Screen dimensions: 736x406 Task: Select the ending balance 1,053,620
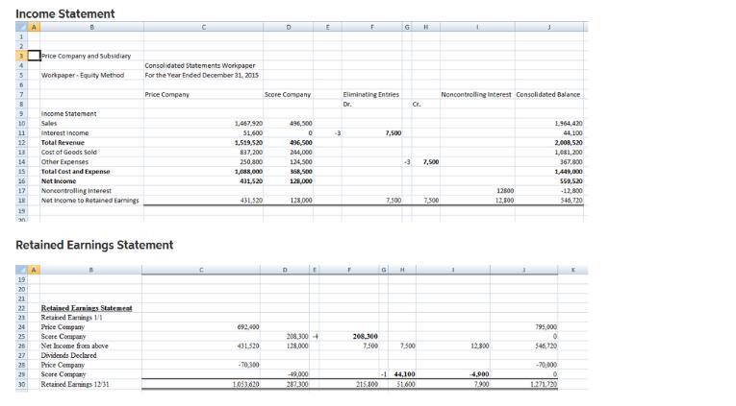[246, 384]
